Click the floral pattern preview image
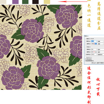104x104 pixels. 41,47
